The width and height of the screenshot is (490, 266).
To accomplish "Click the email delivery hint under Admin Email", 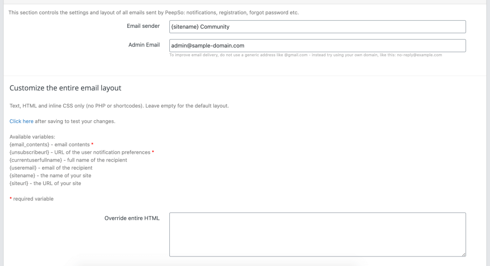I will [306, 55].
